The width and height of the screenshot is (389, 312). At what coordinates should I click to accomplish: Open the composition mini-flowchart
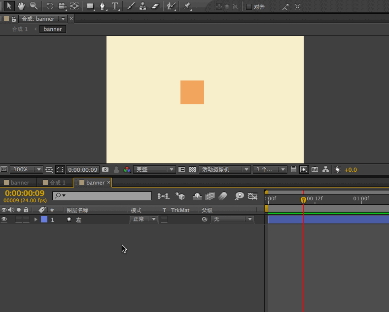(x=163, y=196)
